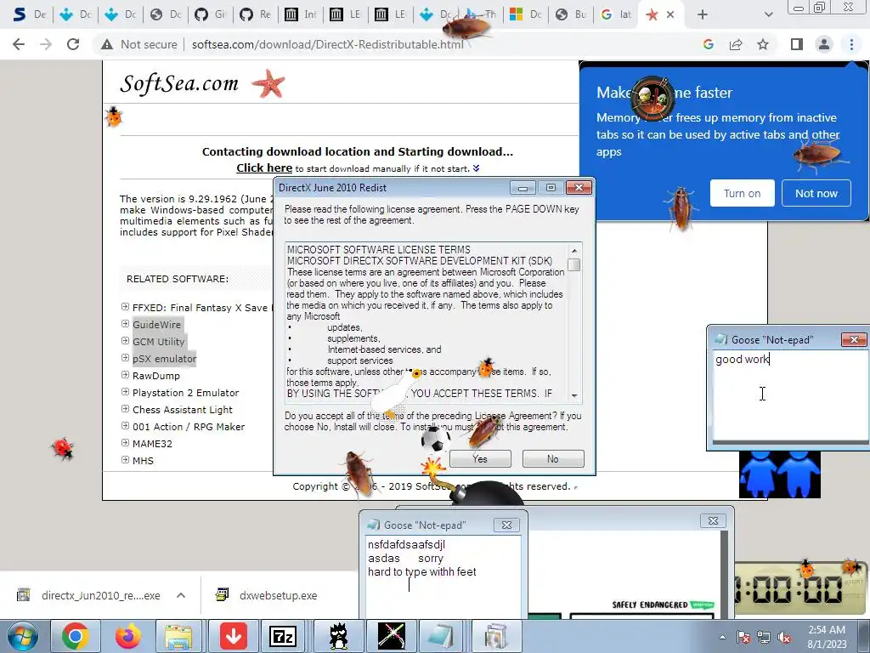
Task: Switch to the 'Int' archive tab
Action: (300, 14)
